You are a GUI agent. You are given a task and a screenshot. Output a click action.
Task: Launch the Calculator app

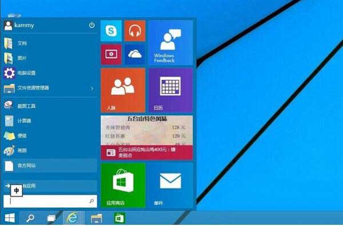50,121
